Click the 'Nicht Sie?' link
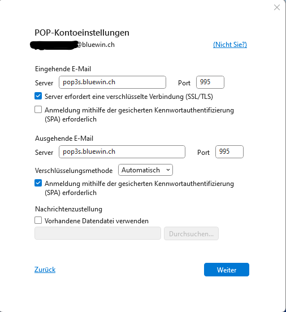The image size is (286, 312). 230,45
